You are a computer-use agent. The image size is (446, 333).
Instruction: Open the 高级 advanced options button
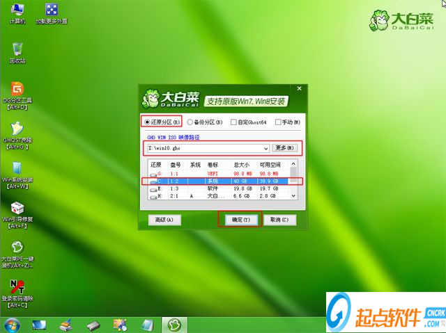[164, 220]
